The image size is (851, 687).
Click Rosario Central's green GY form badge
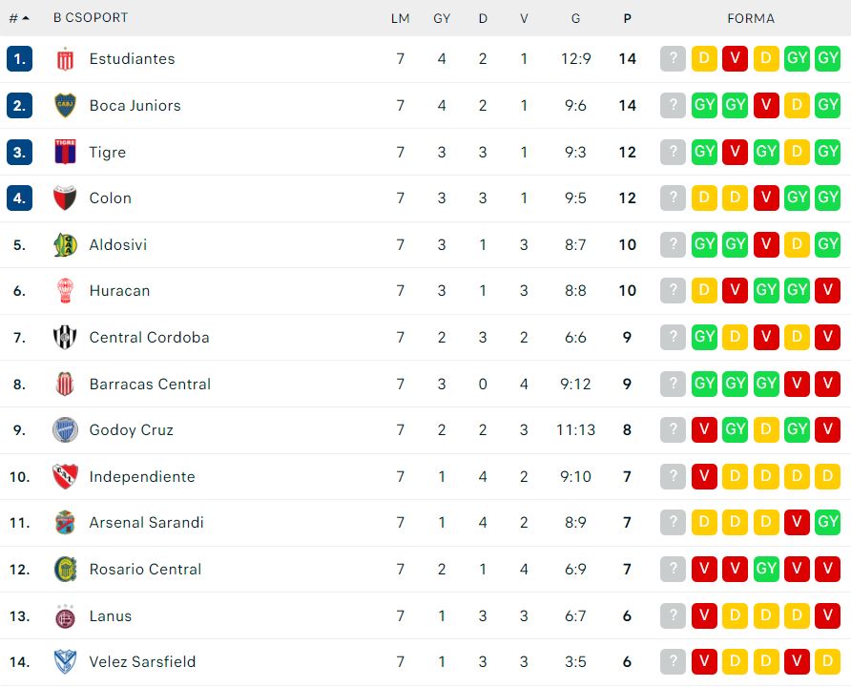coord(766,570)
